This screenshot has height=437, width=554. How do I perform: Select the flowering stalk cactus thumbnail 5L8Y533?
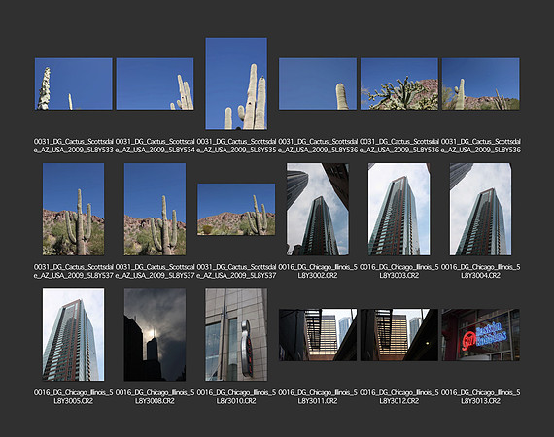74,84
